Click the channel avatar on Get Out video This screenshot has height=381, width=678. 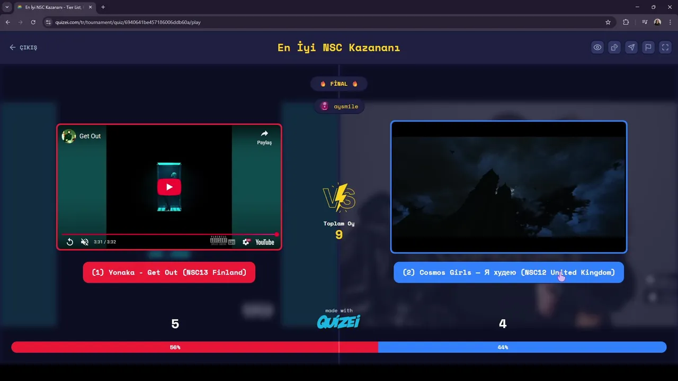[x=69, y=136]
